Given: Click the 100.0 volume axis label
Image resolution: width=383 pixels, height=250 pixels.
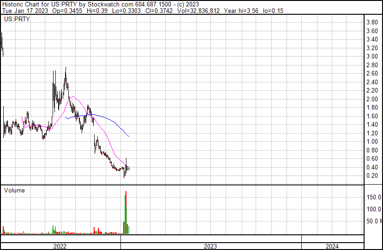Looking at the screenshot, I should 374,209.
